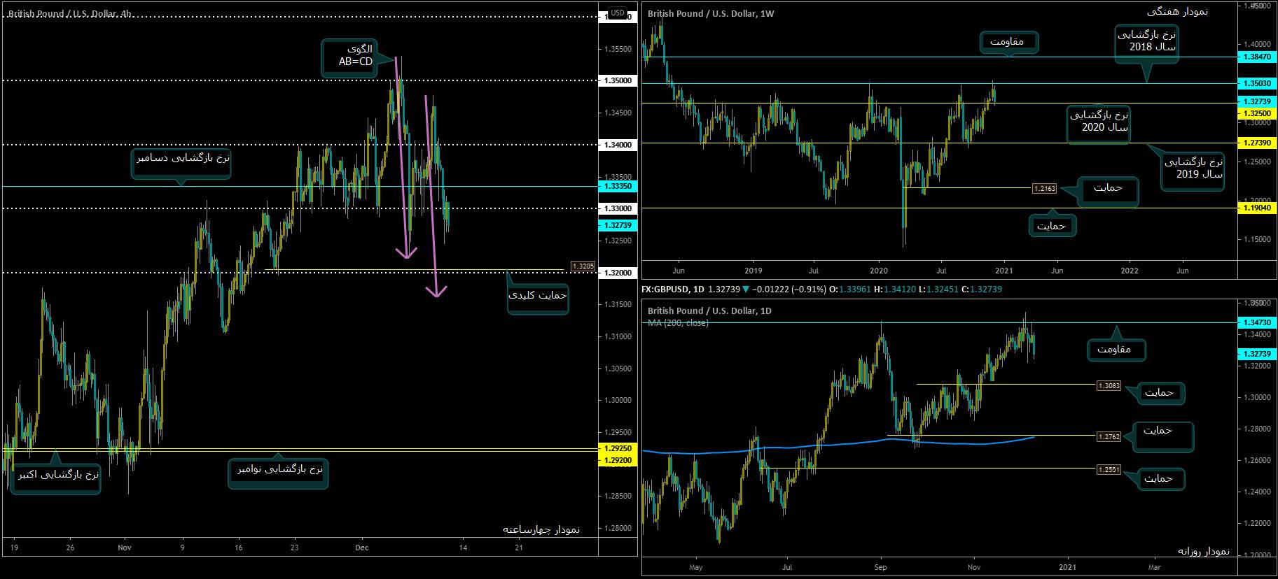
Task: Select the 'حمایت' callout below the 1.19040 line
Action: pos(1052,225)
